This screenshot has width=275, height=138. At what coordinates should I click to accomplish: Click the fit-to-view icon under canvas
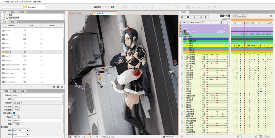[108, 137]
